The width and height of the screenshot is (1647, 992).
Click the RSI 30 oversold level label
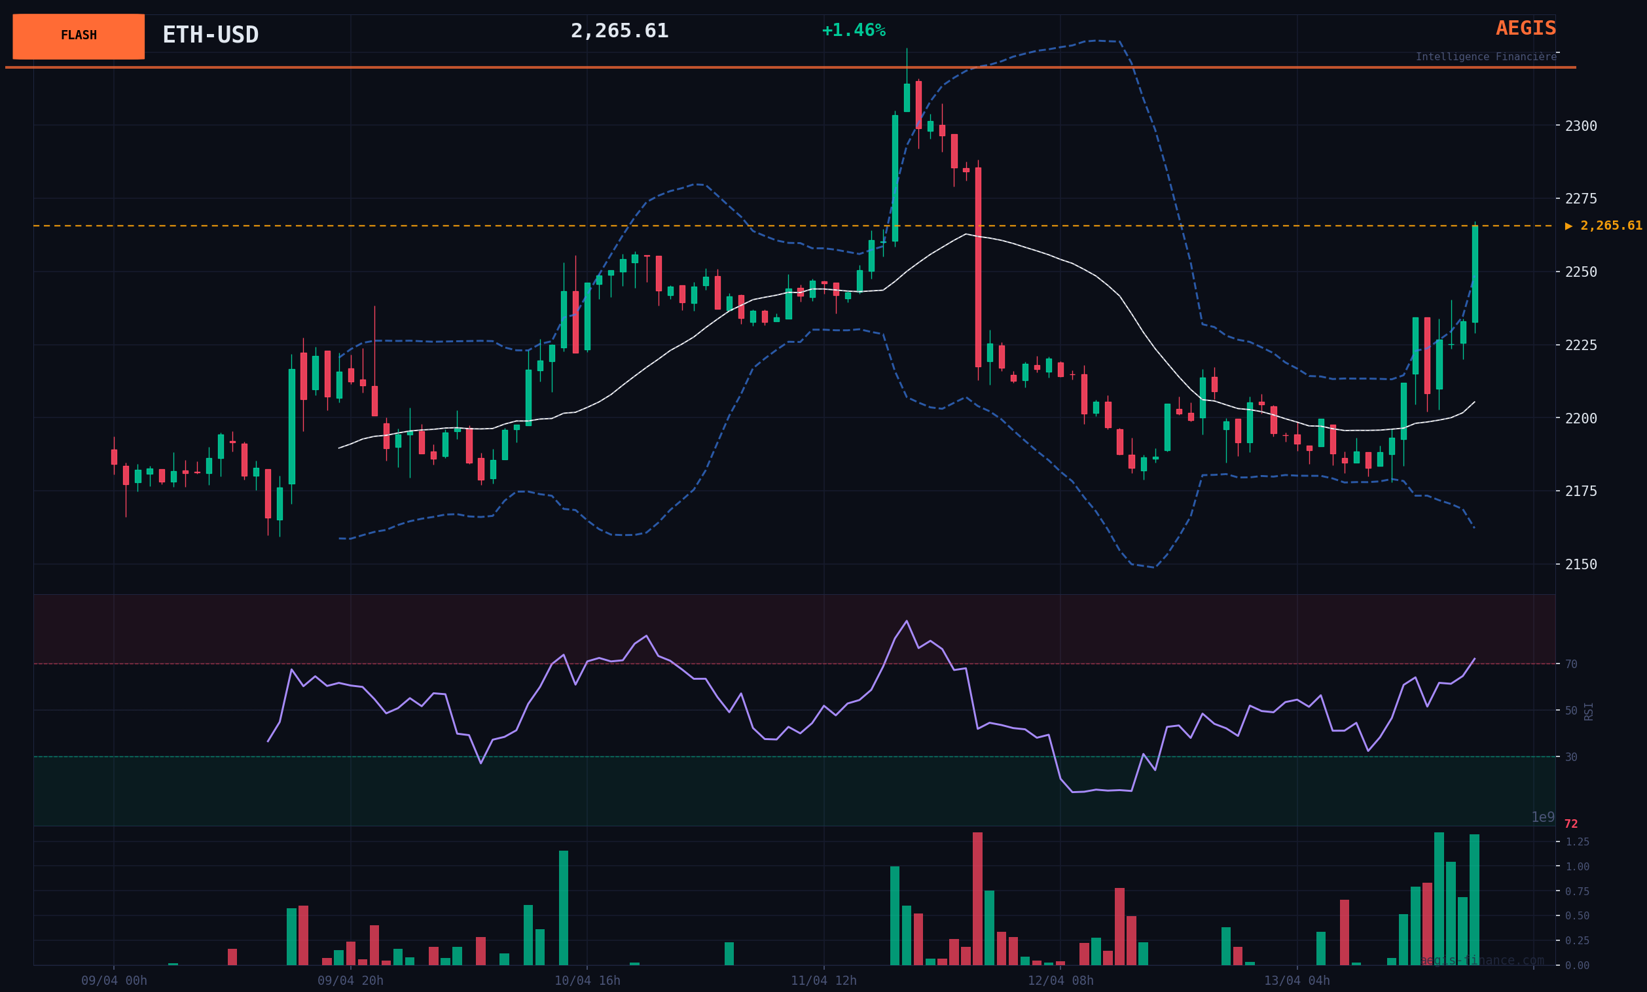1571,757
